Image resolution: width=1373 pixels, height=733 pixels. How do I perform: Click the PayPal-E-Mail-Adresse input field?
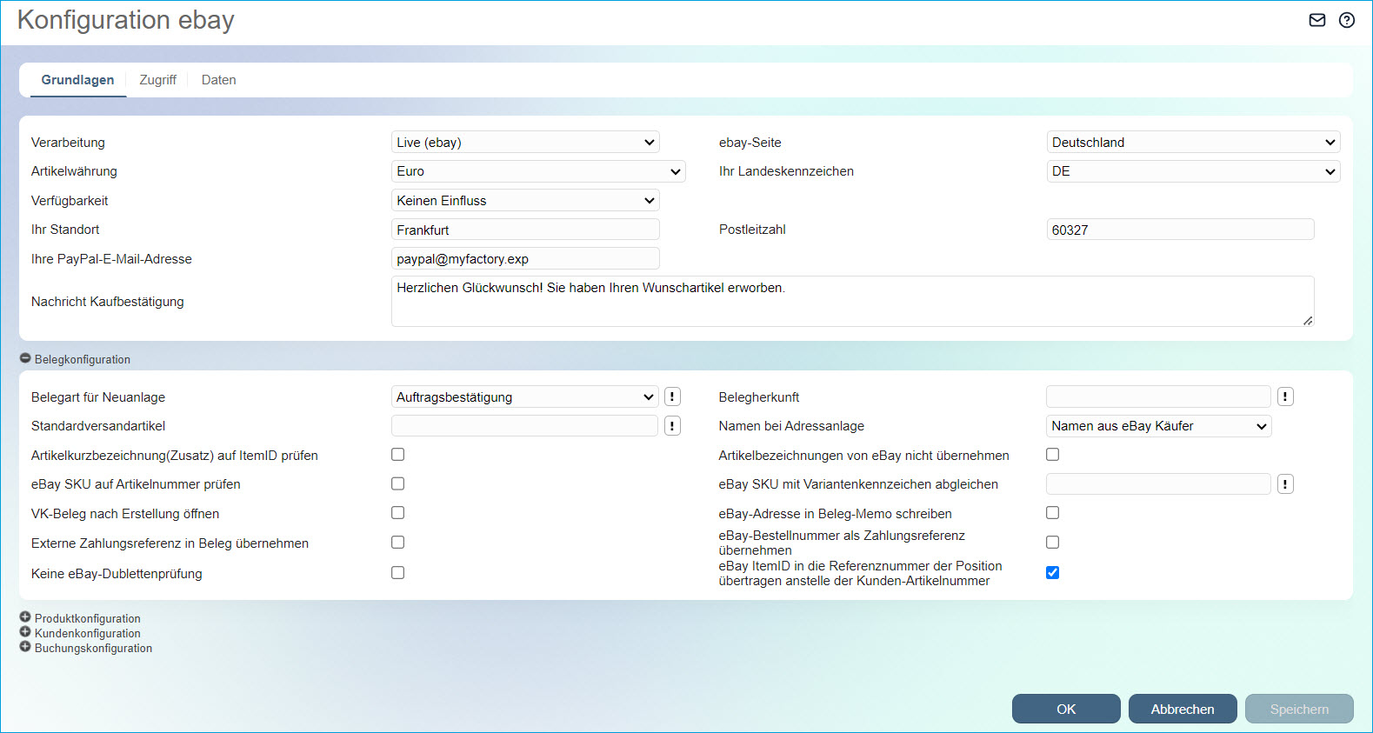pos(525,258)
